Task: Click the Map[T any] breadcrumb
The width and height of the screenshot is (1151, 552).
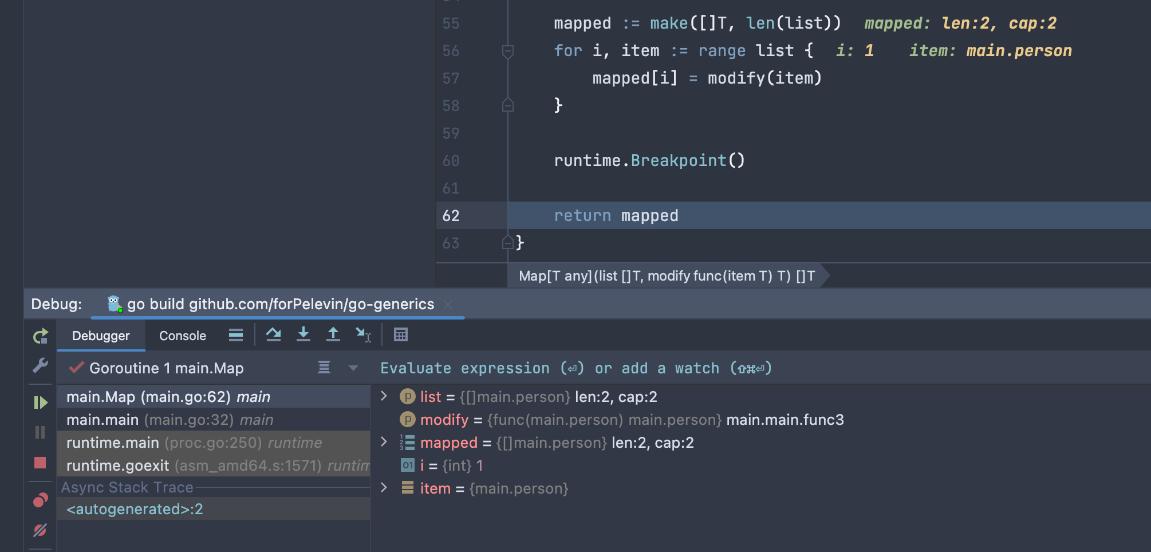Action: point(667,276)
